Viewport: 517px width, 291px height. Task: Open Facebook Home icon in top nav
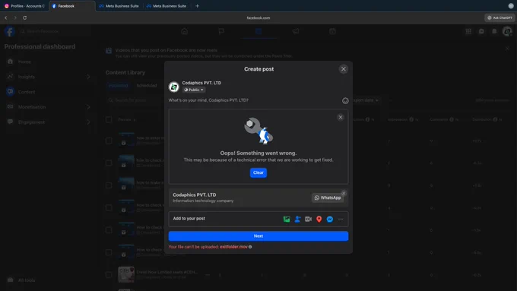click(x=184, y=31)
